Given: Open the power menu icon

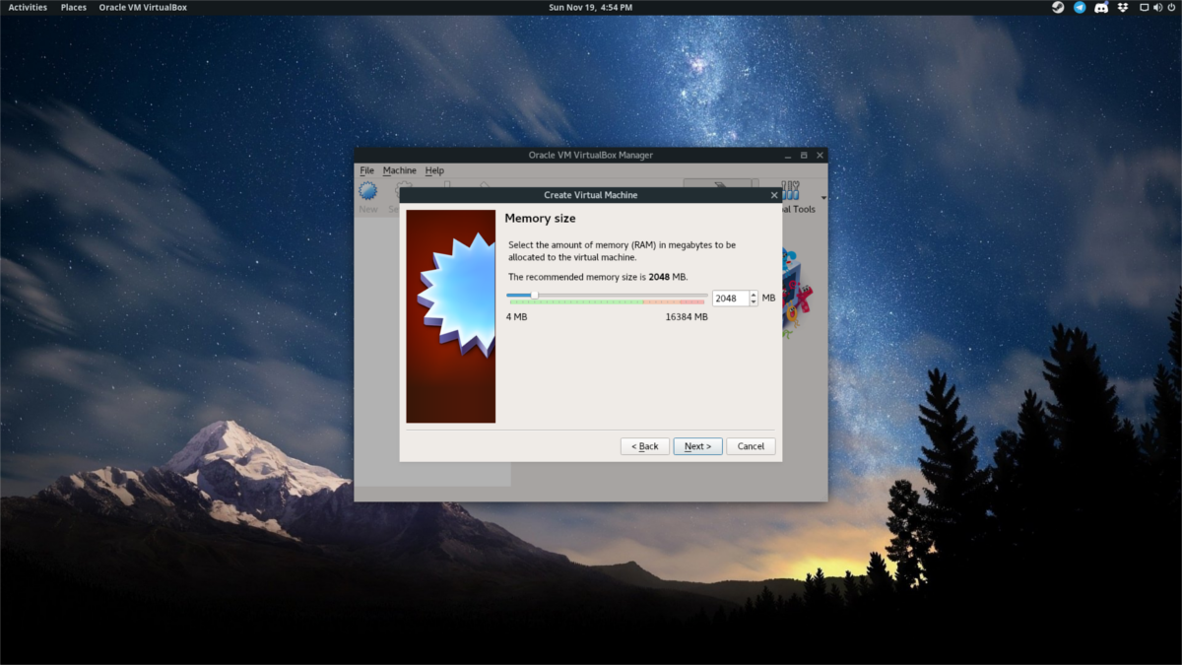Looking at the screenshot, I should point(1170,7).
